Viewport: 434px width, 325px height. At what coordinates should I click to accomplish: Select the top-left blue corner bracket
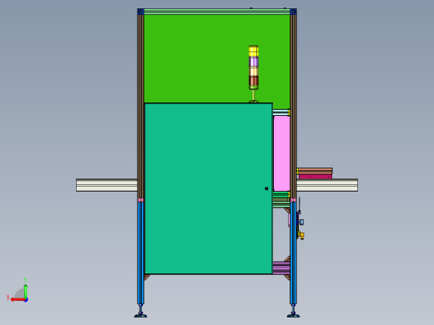(140, 12)
